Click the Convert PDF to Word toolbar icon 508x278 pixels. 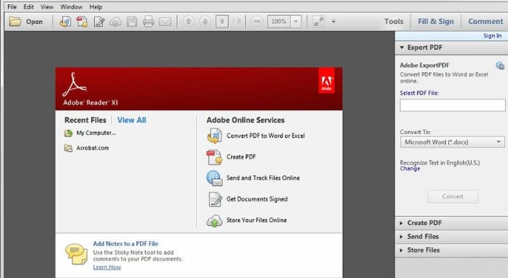(65, 22)
